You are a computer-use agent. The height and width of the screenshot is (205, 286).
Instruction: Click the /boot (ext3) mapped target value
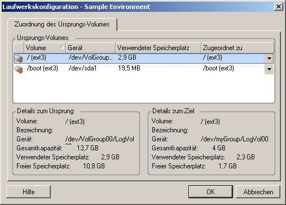(x=218, y=68)
